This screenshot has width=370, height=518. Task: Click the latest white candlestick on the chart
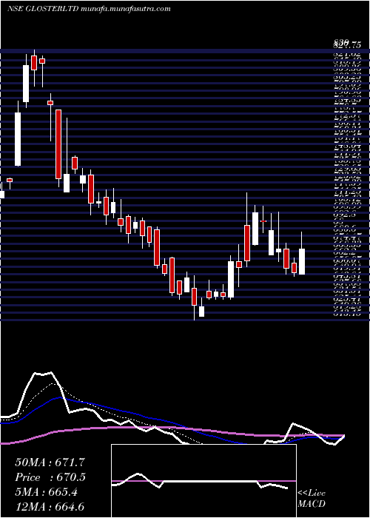(302, 261)
